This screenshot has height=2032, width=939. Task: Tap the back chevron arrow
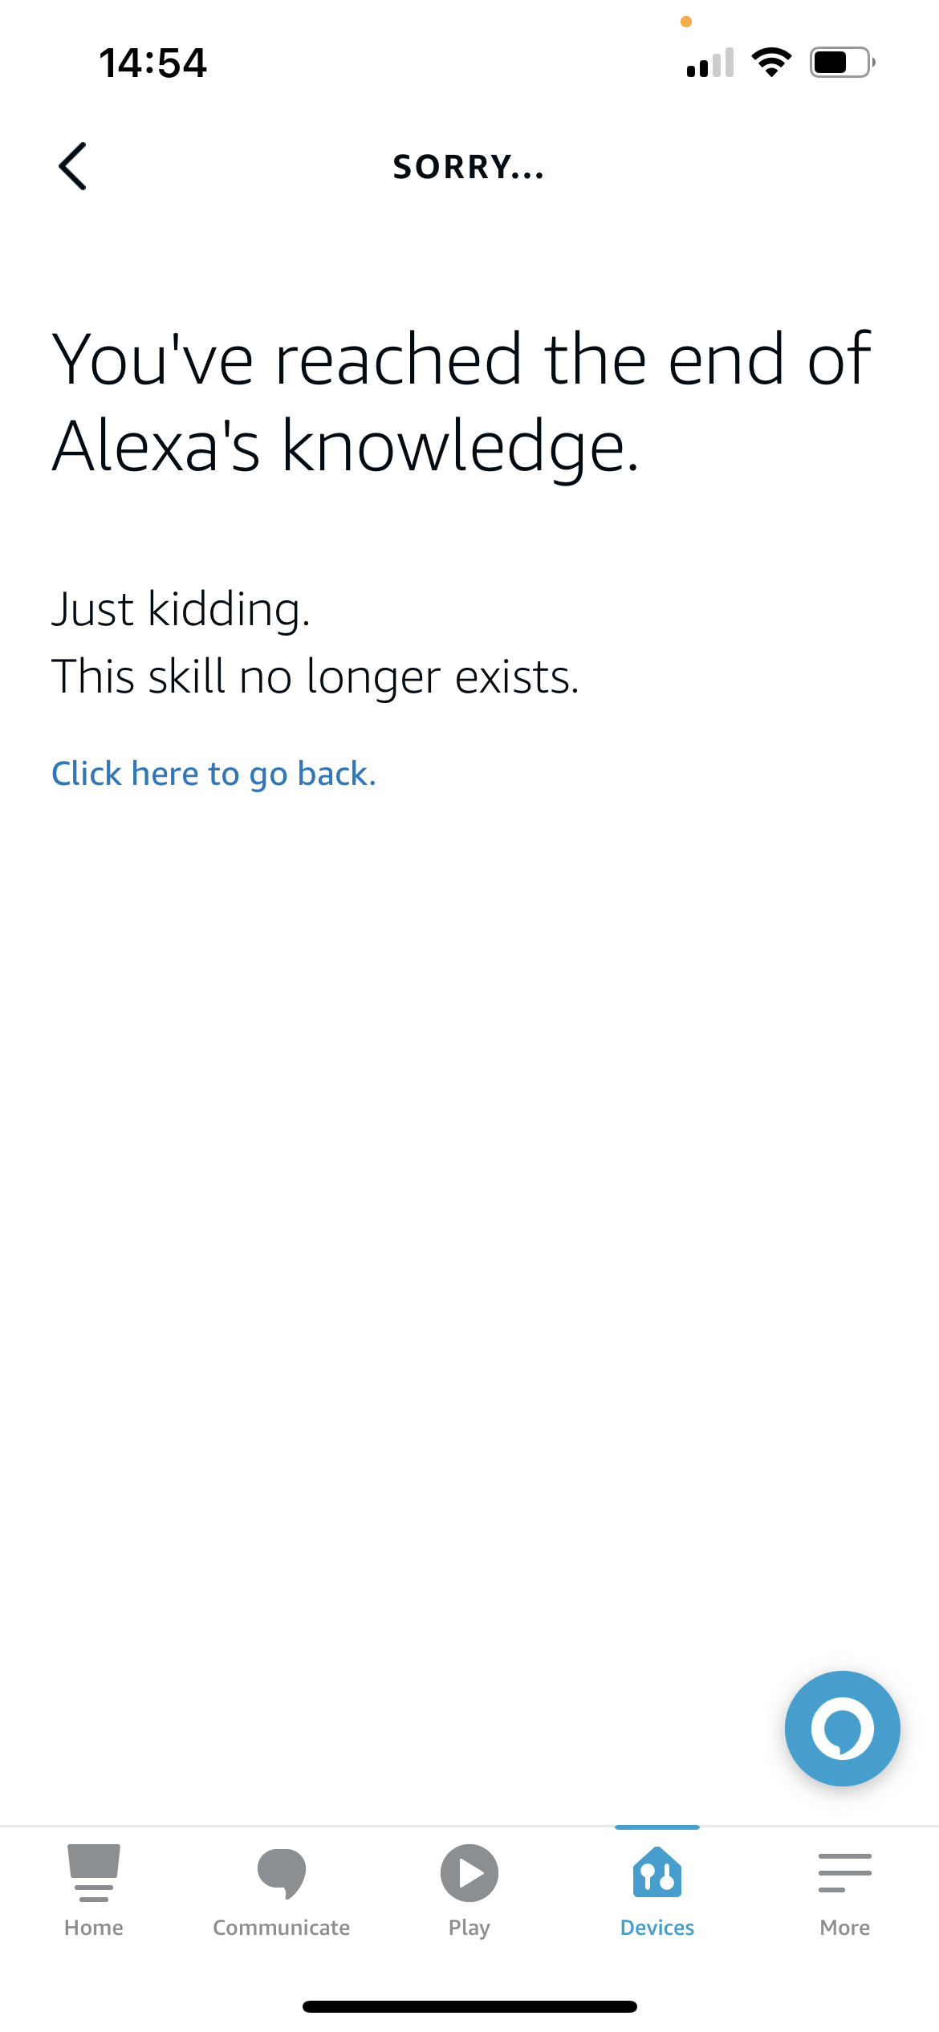(73, 166)
